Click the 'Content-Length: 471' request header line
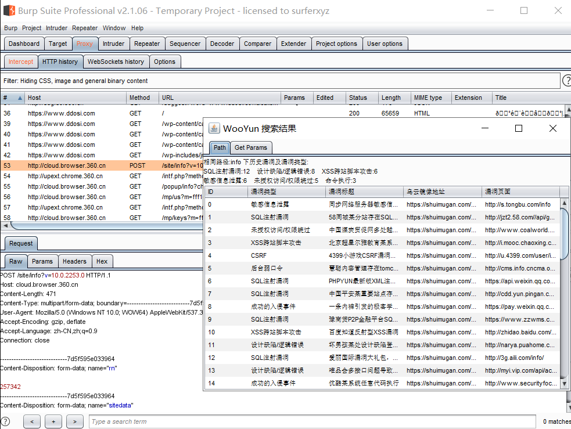 click(x=28, y=294)
